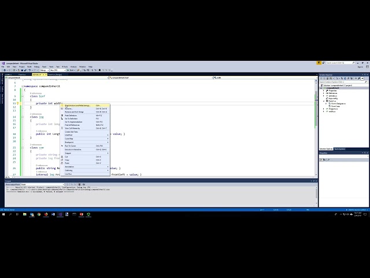Open the Windows Start menu
Viewport: 370px width, 278px height.
pos(3,214)
